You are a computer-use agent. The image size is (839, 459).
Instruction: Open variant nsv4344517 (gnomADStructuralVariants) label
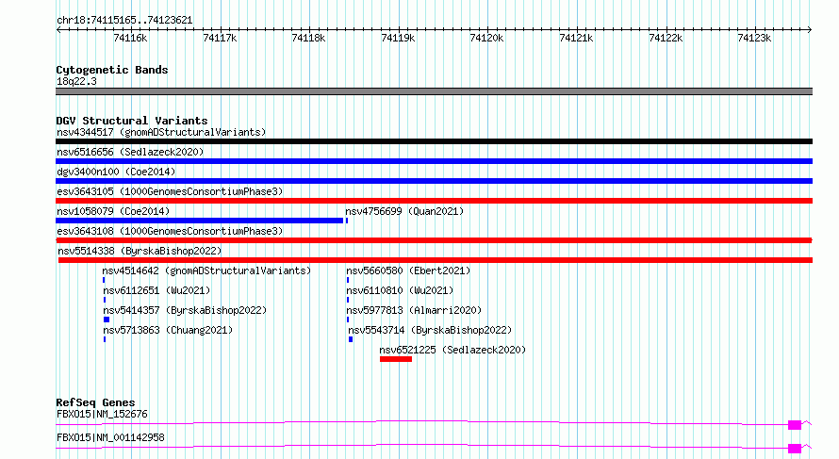point(161,132)
